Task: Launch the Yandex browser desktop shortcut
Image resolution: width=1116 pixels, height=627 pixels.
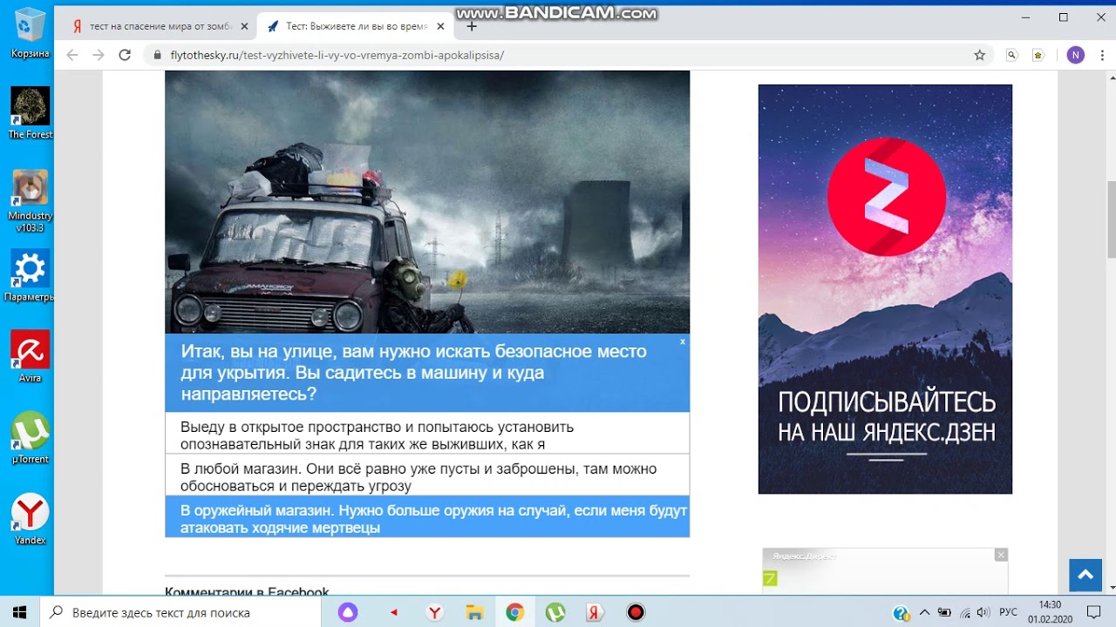Action: coord(30,519)
